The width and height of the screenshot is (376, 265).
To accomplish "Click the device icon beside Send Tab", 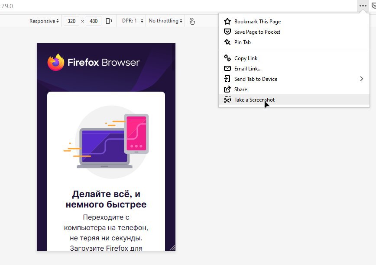I will (x=227, y=79).
